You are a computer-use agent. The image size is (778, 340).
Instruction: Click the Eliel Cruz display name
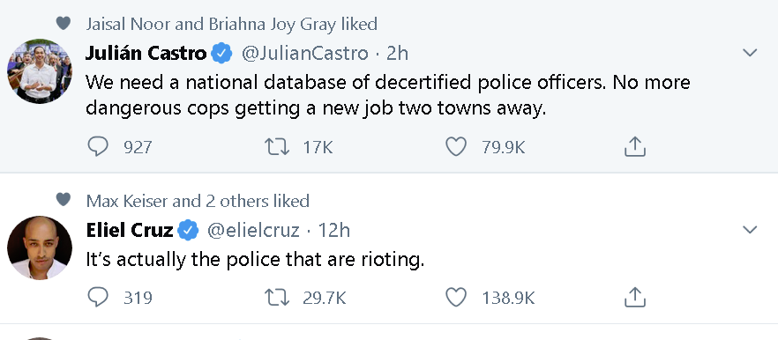(x=130, y=231)
